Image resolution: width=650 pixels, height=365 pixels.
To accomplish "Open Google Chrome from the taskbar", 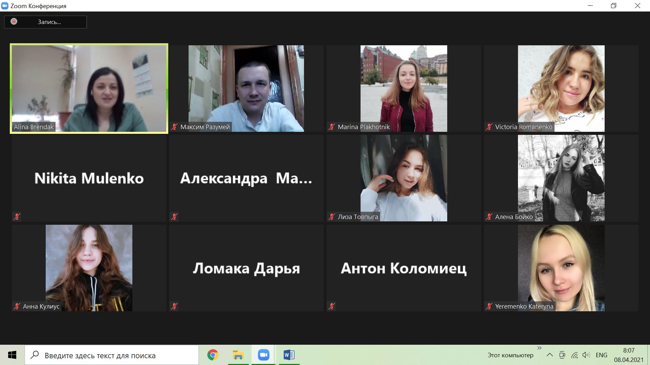I will click(213, 355).
